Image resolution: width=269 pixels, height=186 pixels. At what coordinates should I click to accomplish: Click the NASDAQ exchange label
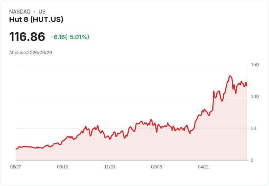pyautogui.click(x=20, y=12)
